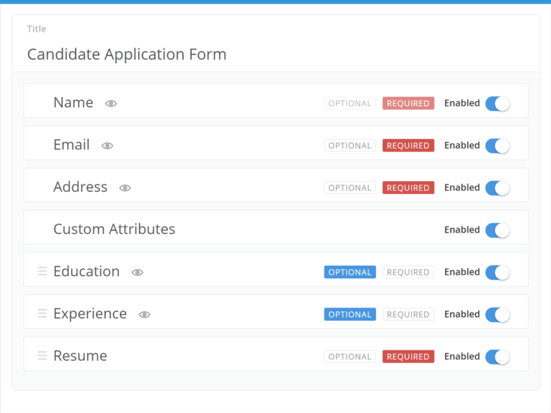Select the drag handle next to Resume
Viewport: 551px width, 413px height.
click(x=42, y=354)
